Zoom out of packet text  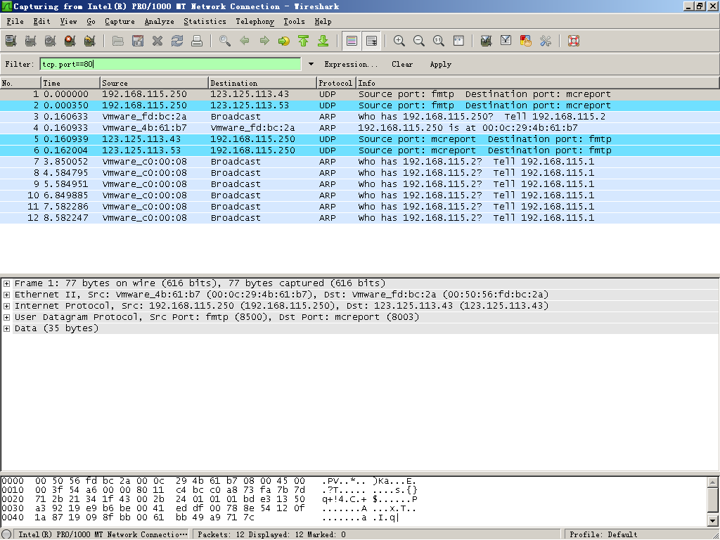tap(419, 41)
